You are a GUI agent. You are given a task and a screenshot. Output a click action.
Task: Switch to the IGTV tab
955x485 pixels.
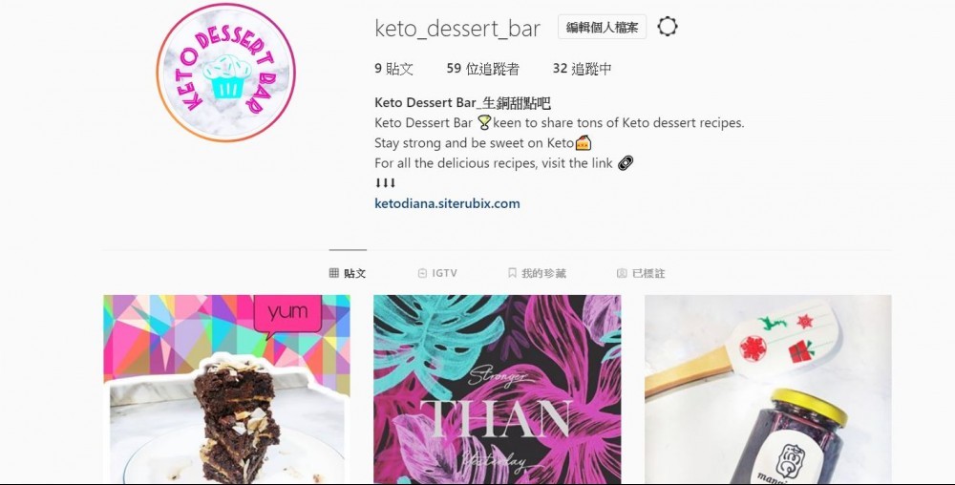click(437, 273)
